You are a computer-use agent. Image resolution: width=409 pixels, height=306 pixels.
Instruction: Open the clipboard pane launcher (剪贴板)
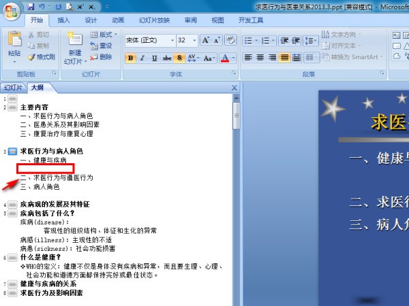click(x=55, y=73)
